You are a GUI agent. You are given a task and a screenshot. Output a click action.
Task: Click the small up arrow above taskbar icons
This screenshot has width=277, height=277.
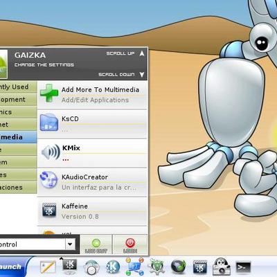tap(61, 258)
